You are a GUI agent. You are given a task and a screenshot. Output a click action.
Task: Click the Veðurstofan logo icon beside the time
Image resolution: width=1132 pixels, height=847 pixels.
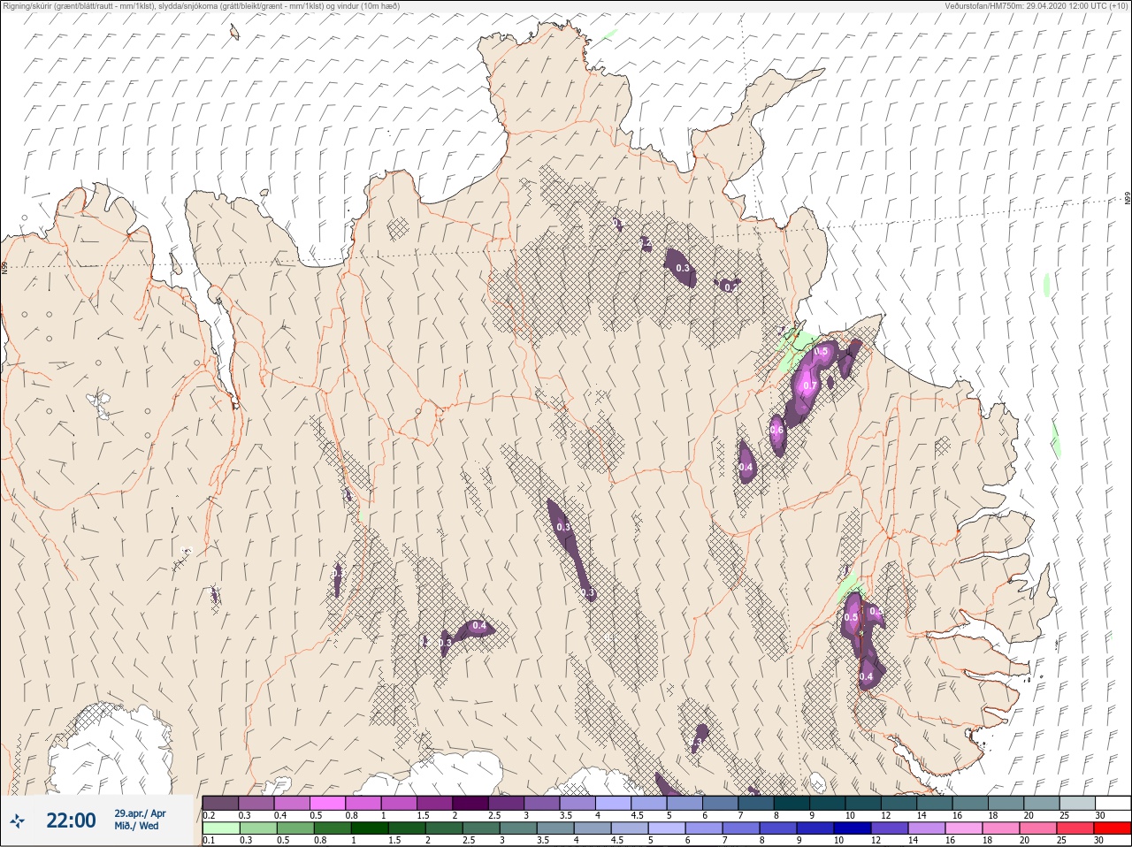(18, 820)
